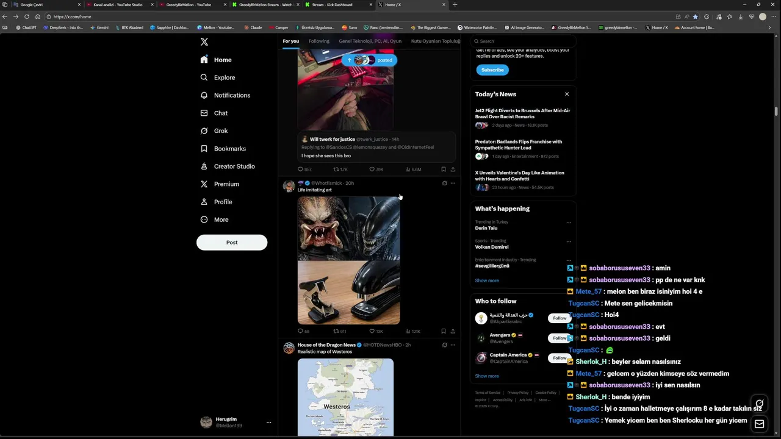Image resolution: width=781 pixels, height=439 pixels.
Task: Switch to the Following tab
Action: 319,41
